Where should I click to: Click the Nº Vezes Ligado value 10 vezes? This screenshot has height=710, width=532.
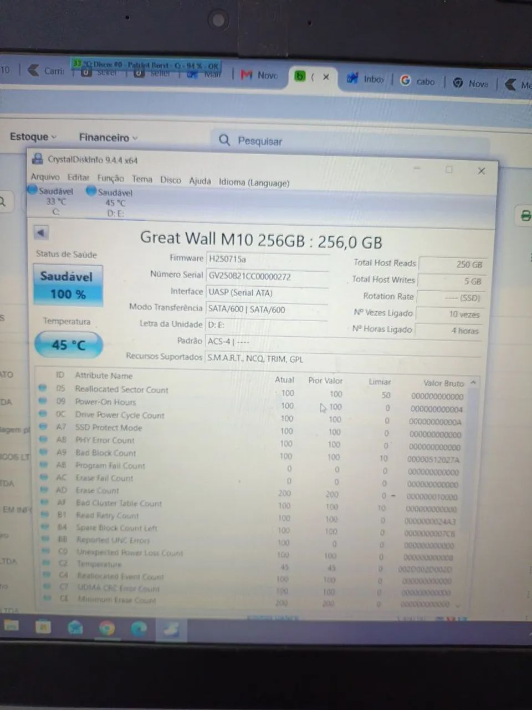(449, 314)
